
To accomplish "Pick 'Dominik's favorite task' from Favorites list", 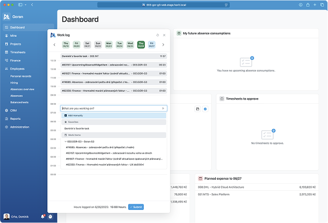I will coord(77,128).
